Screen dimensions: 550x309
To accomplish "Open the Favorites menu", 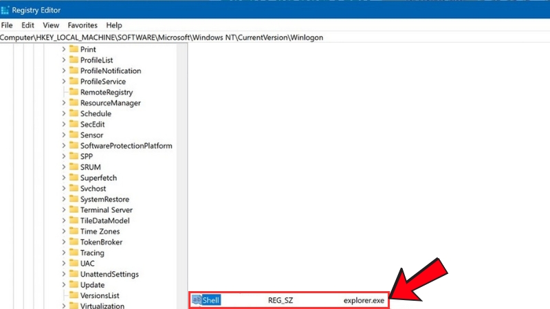I will click(x=82, y=25).
